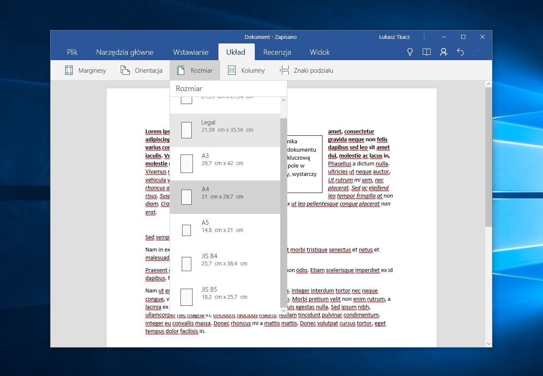Screen dimensions: 543x376
Task: Switch to Narzędzia główne tab
Action: click(x=125, y=52)
